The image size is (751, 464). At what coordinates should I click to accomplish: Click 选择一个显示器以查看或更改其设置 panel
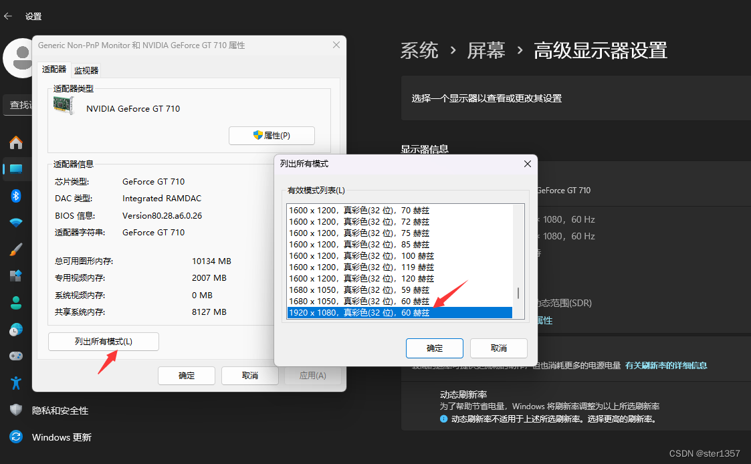tap(576, 98)
